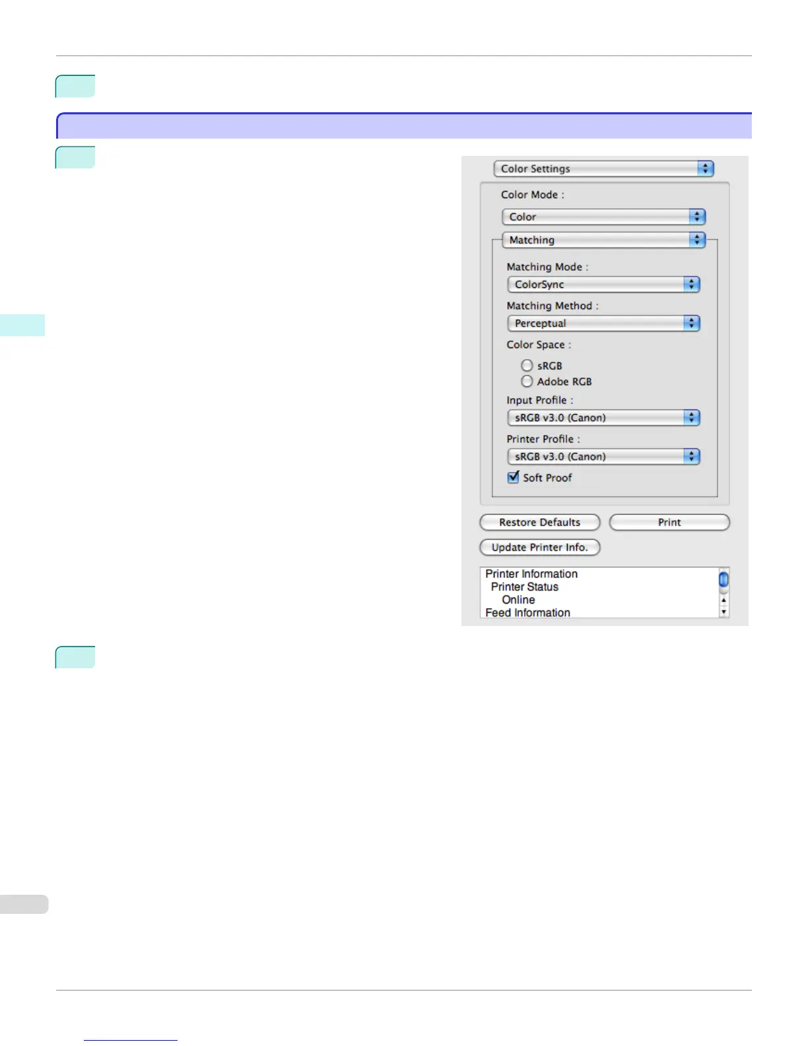The image size is (808, 1046).
Task: Select the sRGB color space radio
Action: tap(527, 365)
